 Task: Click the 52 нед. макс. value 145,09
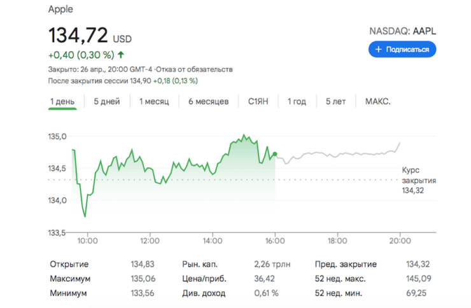418,279
